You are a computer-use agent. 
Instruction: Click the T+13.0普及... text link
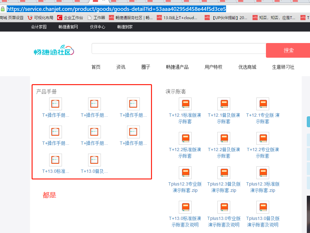click(x=94, y=171)
